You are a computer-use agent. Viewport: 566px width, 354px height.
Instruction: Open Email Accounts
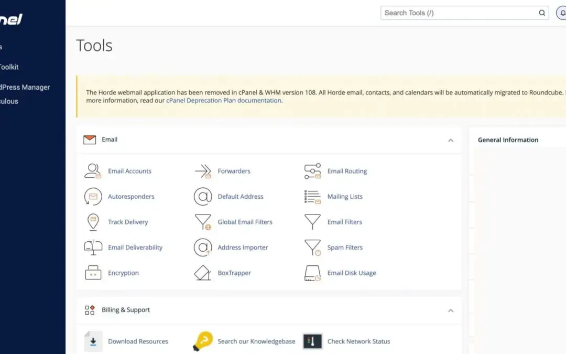pos(129,171)
